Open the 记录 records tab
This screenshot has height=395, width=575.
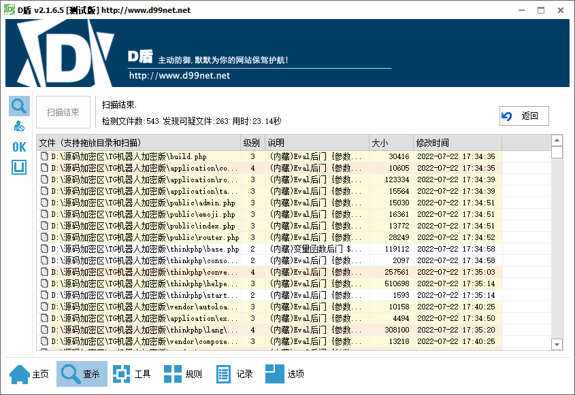(x=235, y=374)
